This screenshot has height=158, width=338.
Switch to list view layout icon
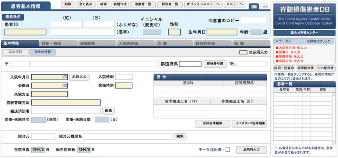265,6
